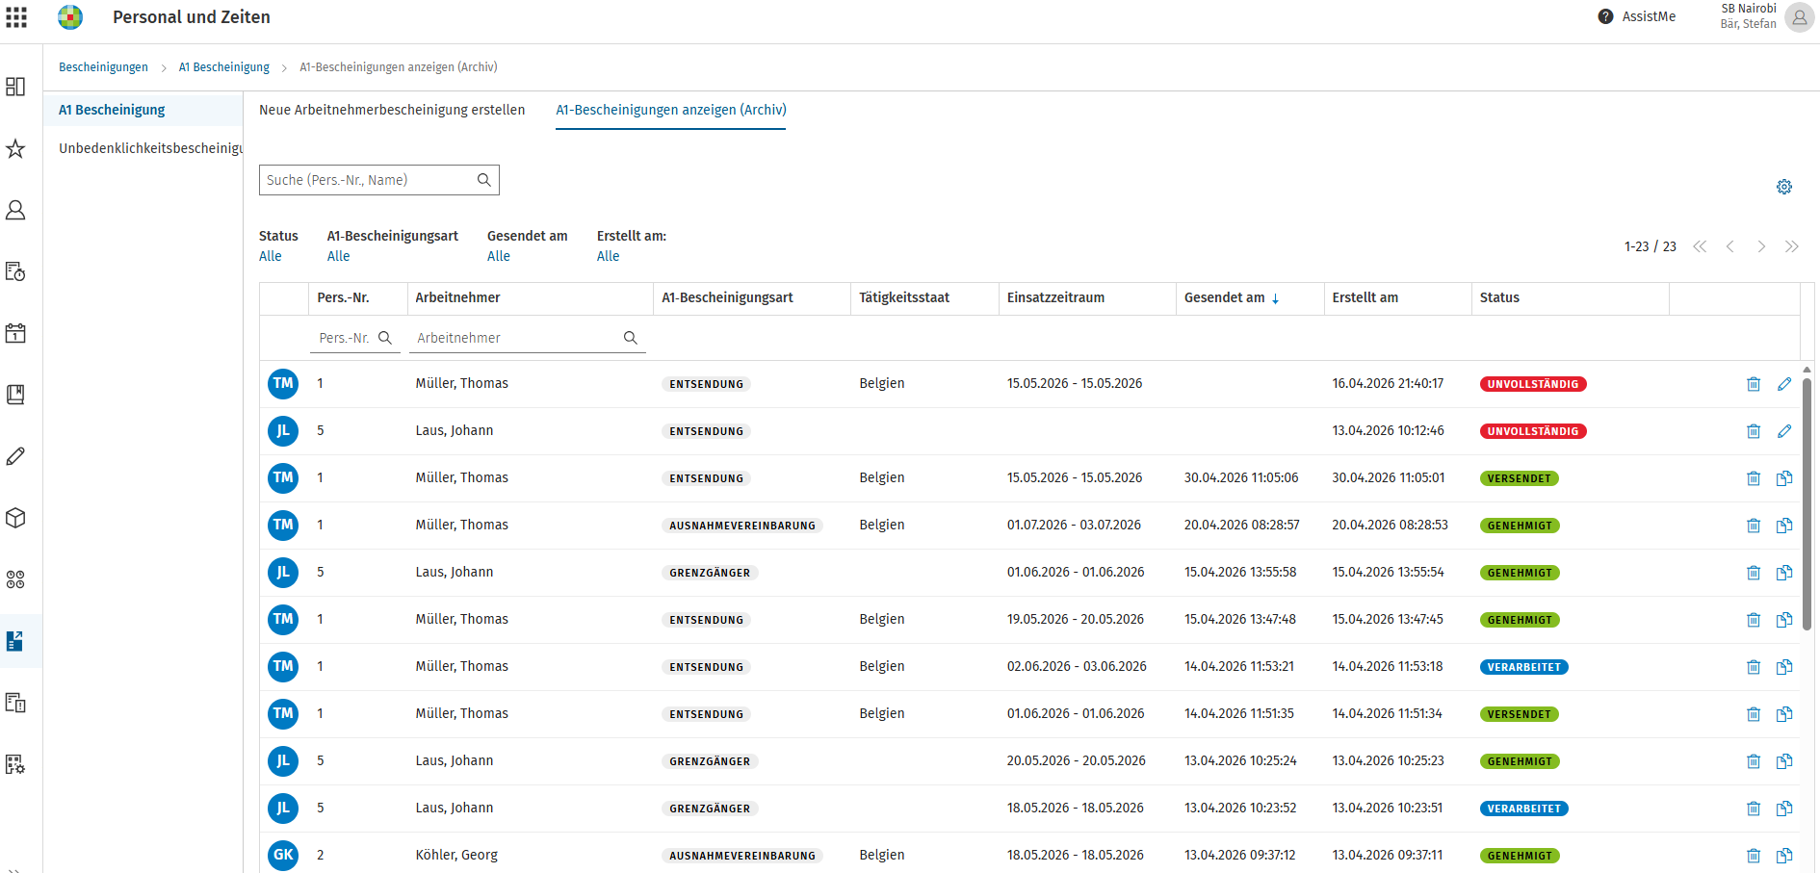Click the TM avatar in first row
This screenshot has height=873, width=1820.
[x=283, y=384]
